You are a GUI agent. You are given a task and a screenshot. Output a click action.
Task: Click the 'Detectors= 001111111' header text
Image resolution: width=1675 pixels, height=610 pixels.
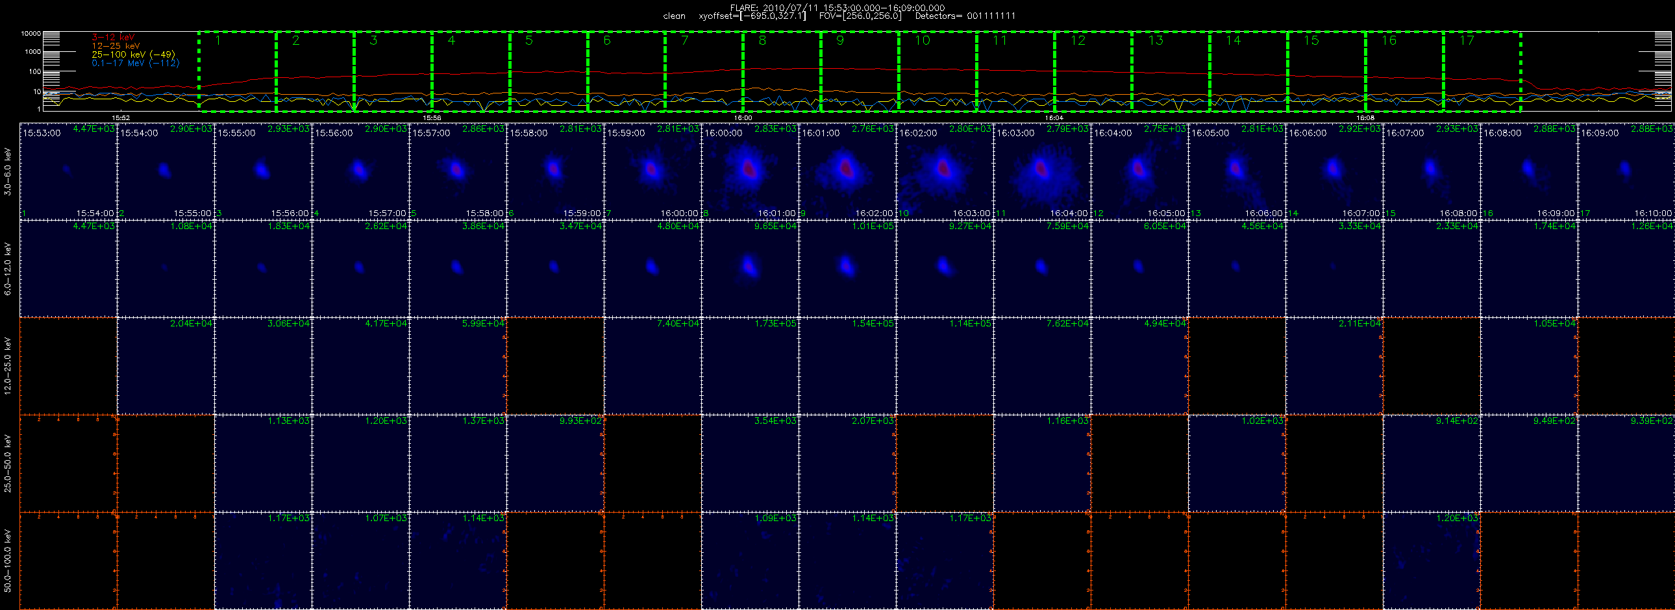click(965, 16)
